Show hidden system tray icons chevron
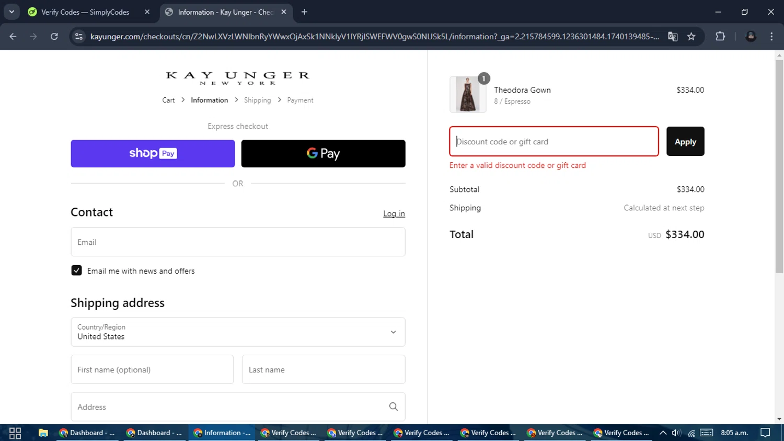784x441 pixels. pyautogui.click(x=663, y=433)
